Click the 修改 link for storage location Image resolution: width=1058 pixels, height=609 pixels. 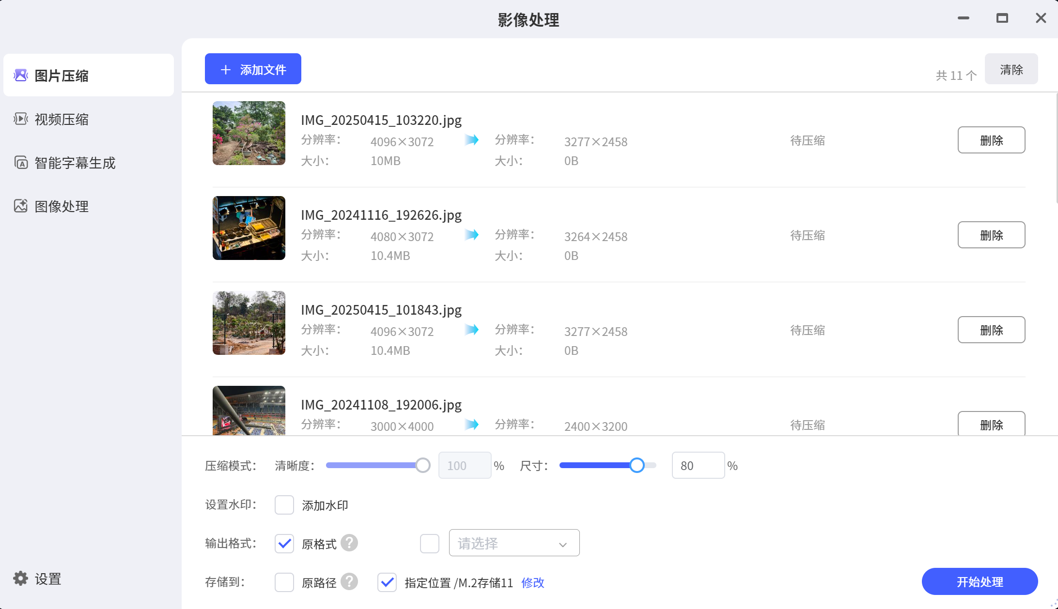[x=532, y=582]
